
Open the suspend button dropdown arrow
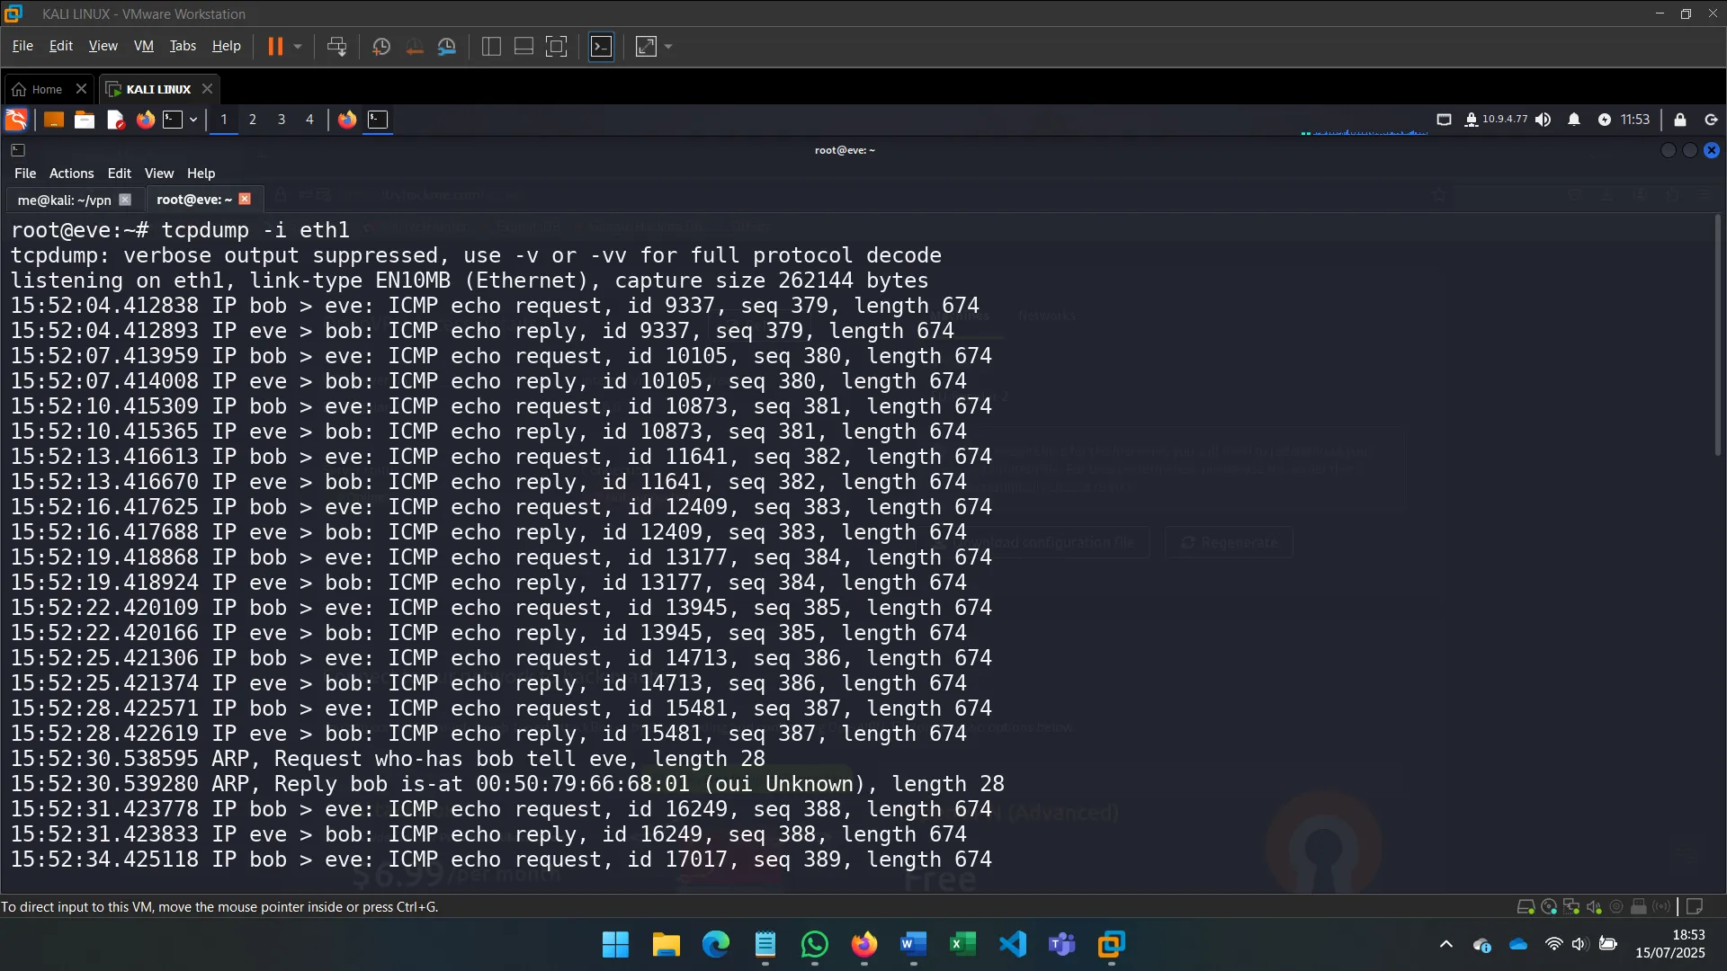click(x=298, y=46)
